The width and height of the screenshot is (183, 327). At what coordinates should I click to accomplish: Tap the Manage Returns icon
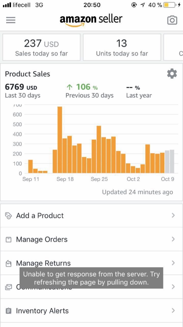coord(9,263)
